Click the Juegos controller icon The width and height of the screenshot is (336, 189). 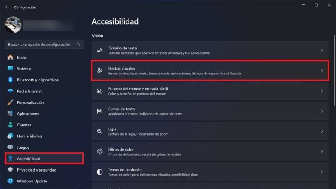pos(10,147)
